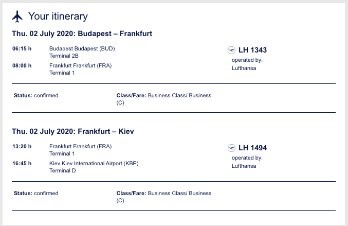Image resolution: width=348 pixels, height=226 pixels.
Task: Select the Your itinerary heading
Action: 58,16
